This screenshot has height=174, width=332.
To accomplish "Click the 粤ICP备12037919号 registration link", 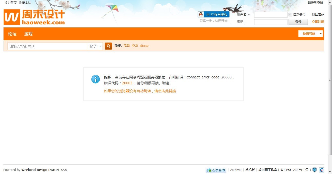I will tap(294, 170).
